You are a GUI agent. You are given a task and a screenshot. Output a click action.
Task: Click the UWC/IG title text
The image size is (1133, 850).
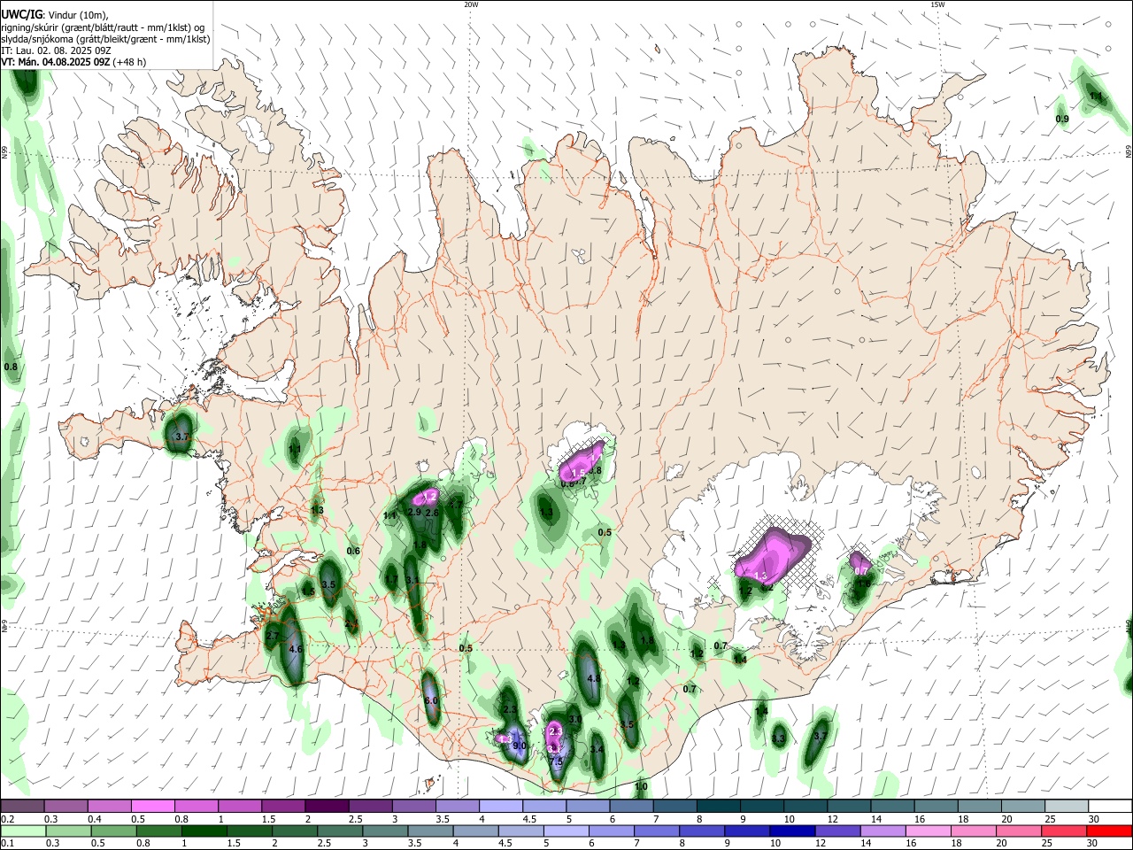tap(20, 14)
